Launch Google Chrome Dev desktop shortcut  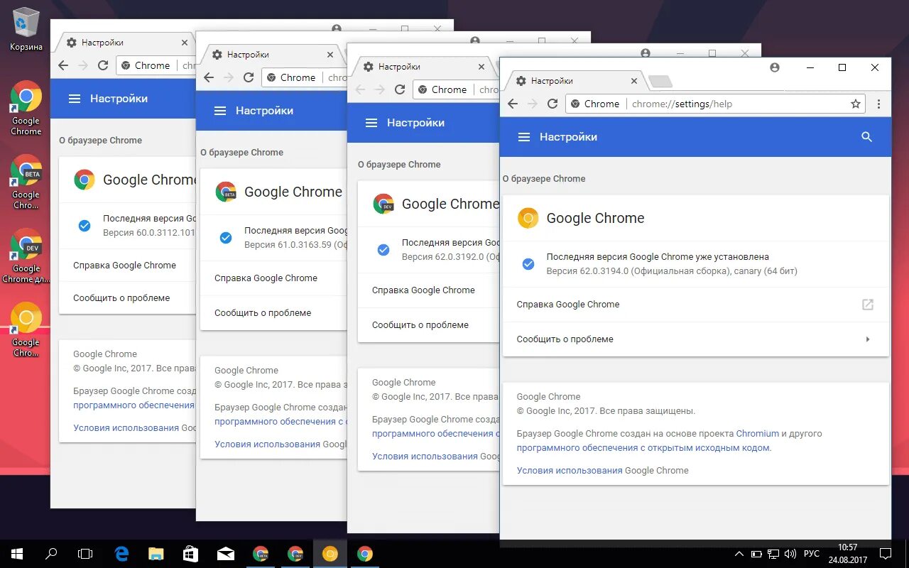click(26, 256)
